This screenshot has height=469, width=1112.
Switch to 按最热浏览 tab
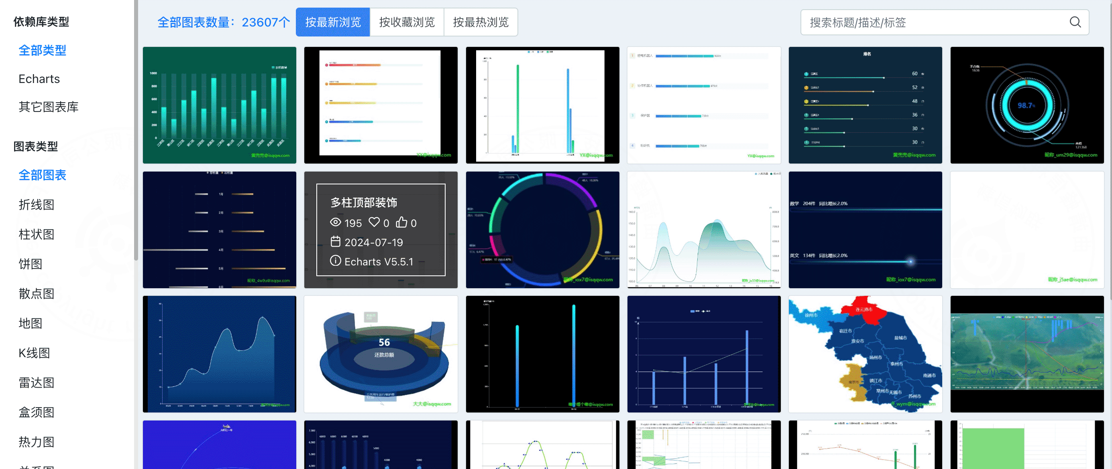click(x=481, y=22)
